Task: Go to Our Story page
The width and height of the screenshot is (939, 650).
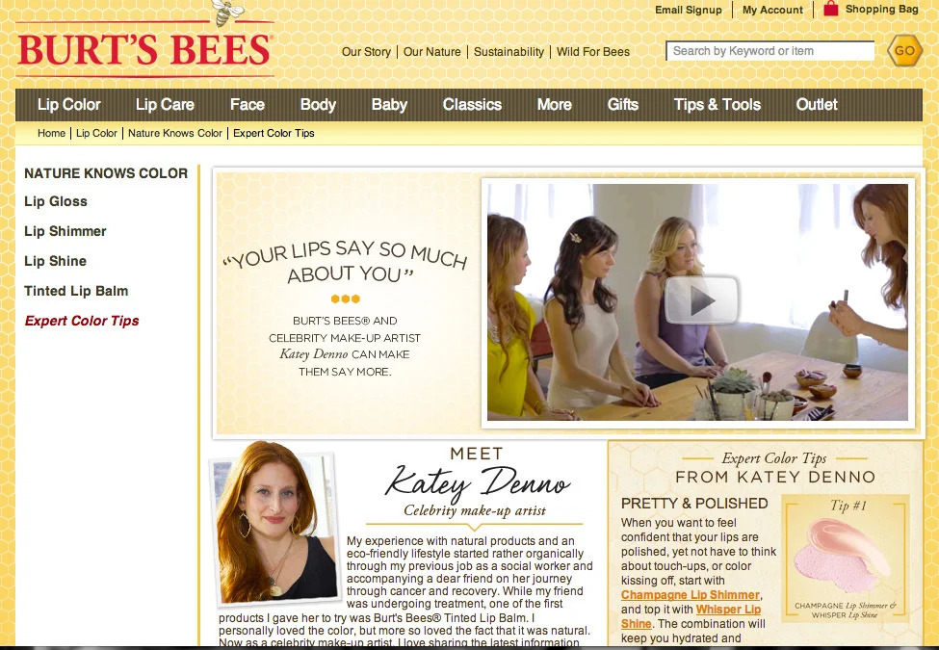Action: click(x=366, y=52)
